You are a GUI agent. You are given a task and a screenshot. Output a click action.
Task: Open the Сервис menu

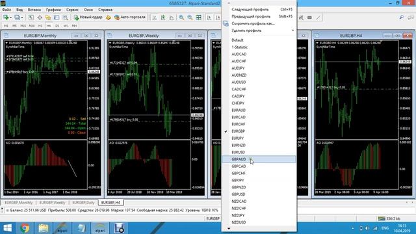click(x=72, y=10)
